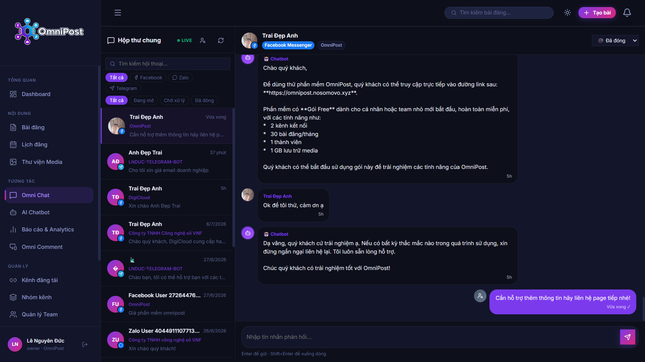Click the chat area scrollbar
645x362 pixels.
[643, 309]
